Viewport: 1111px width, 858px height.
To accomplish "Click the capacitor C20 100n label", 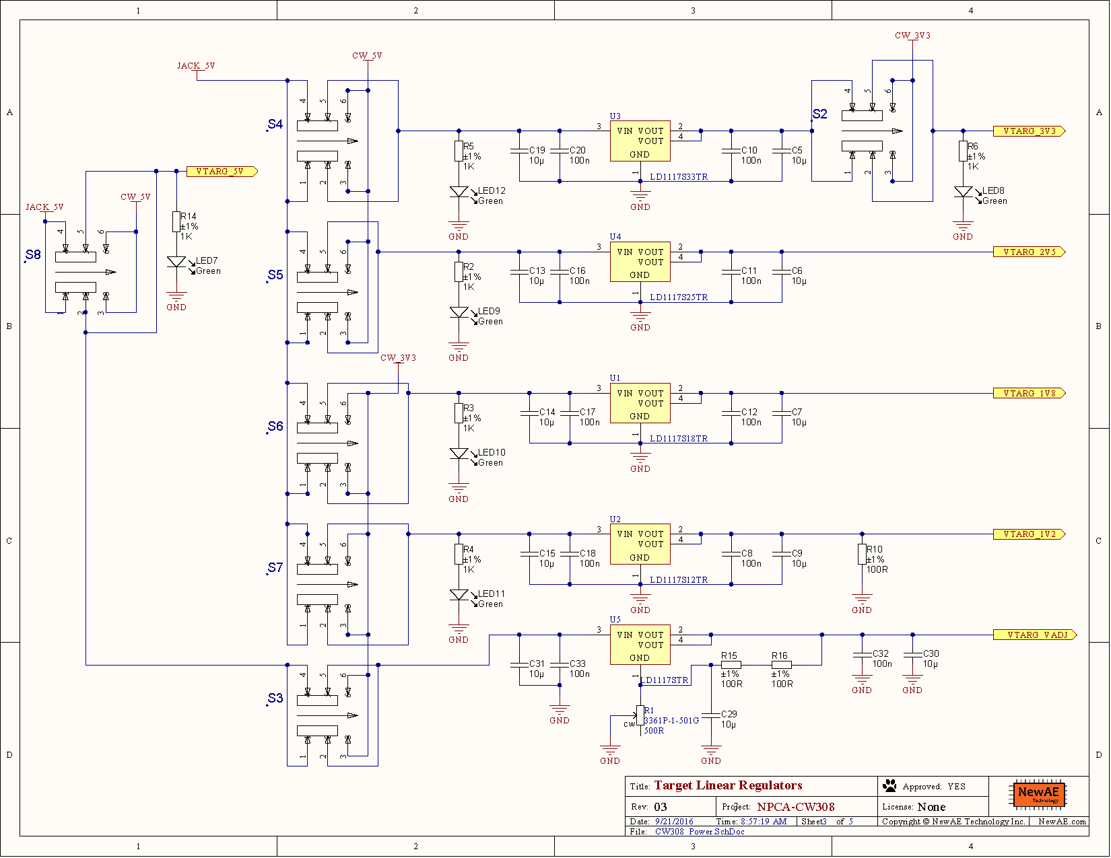I will (x=579, y=155).
